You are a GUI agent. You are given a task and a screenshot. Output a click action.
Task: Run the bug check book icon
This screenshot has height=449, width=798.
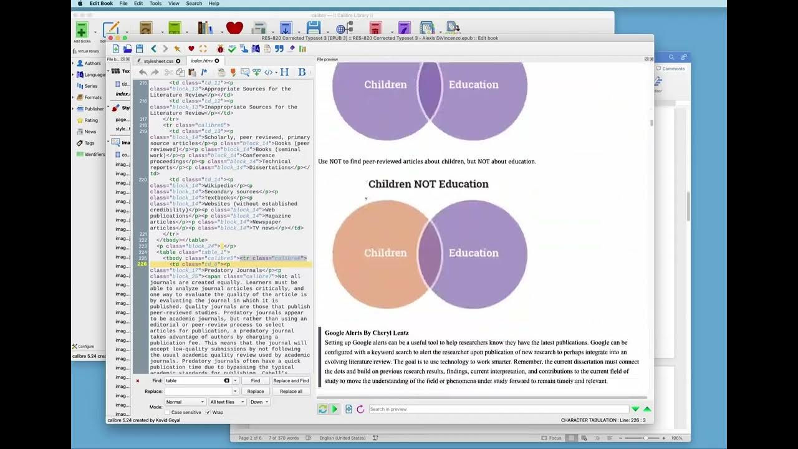(x=220, y=49)
